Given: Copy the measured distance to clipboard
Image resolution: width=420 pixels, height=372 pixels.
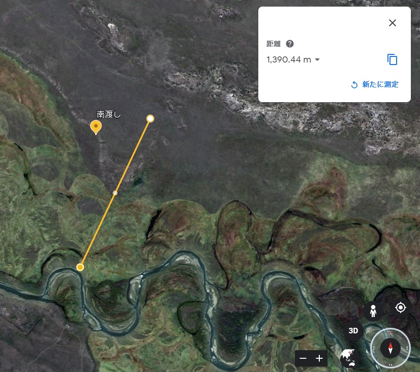Looking at the screenshot, I should tap(392, 59).
